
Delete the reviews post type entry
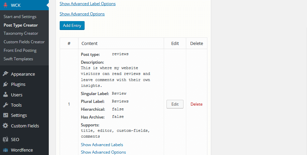tap(196, 104)
